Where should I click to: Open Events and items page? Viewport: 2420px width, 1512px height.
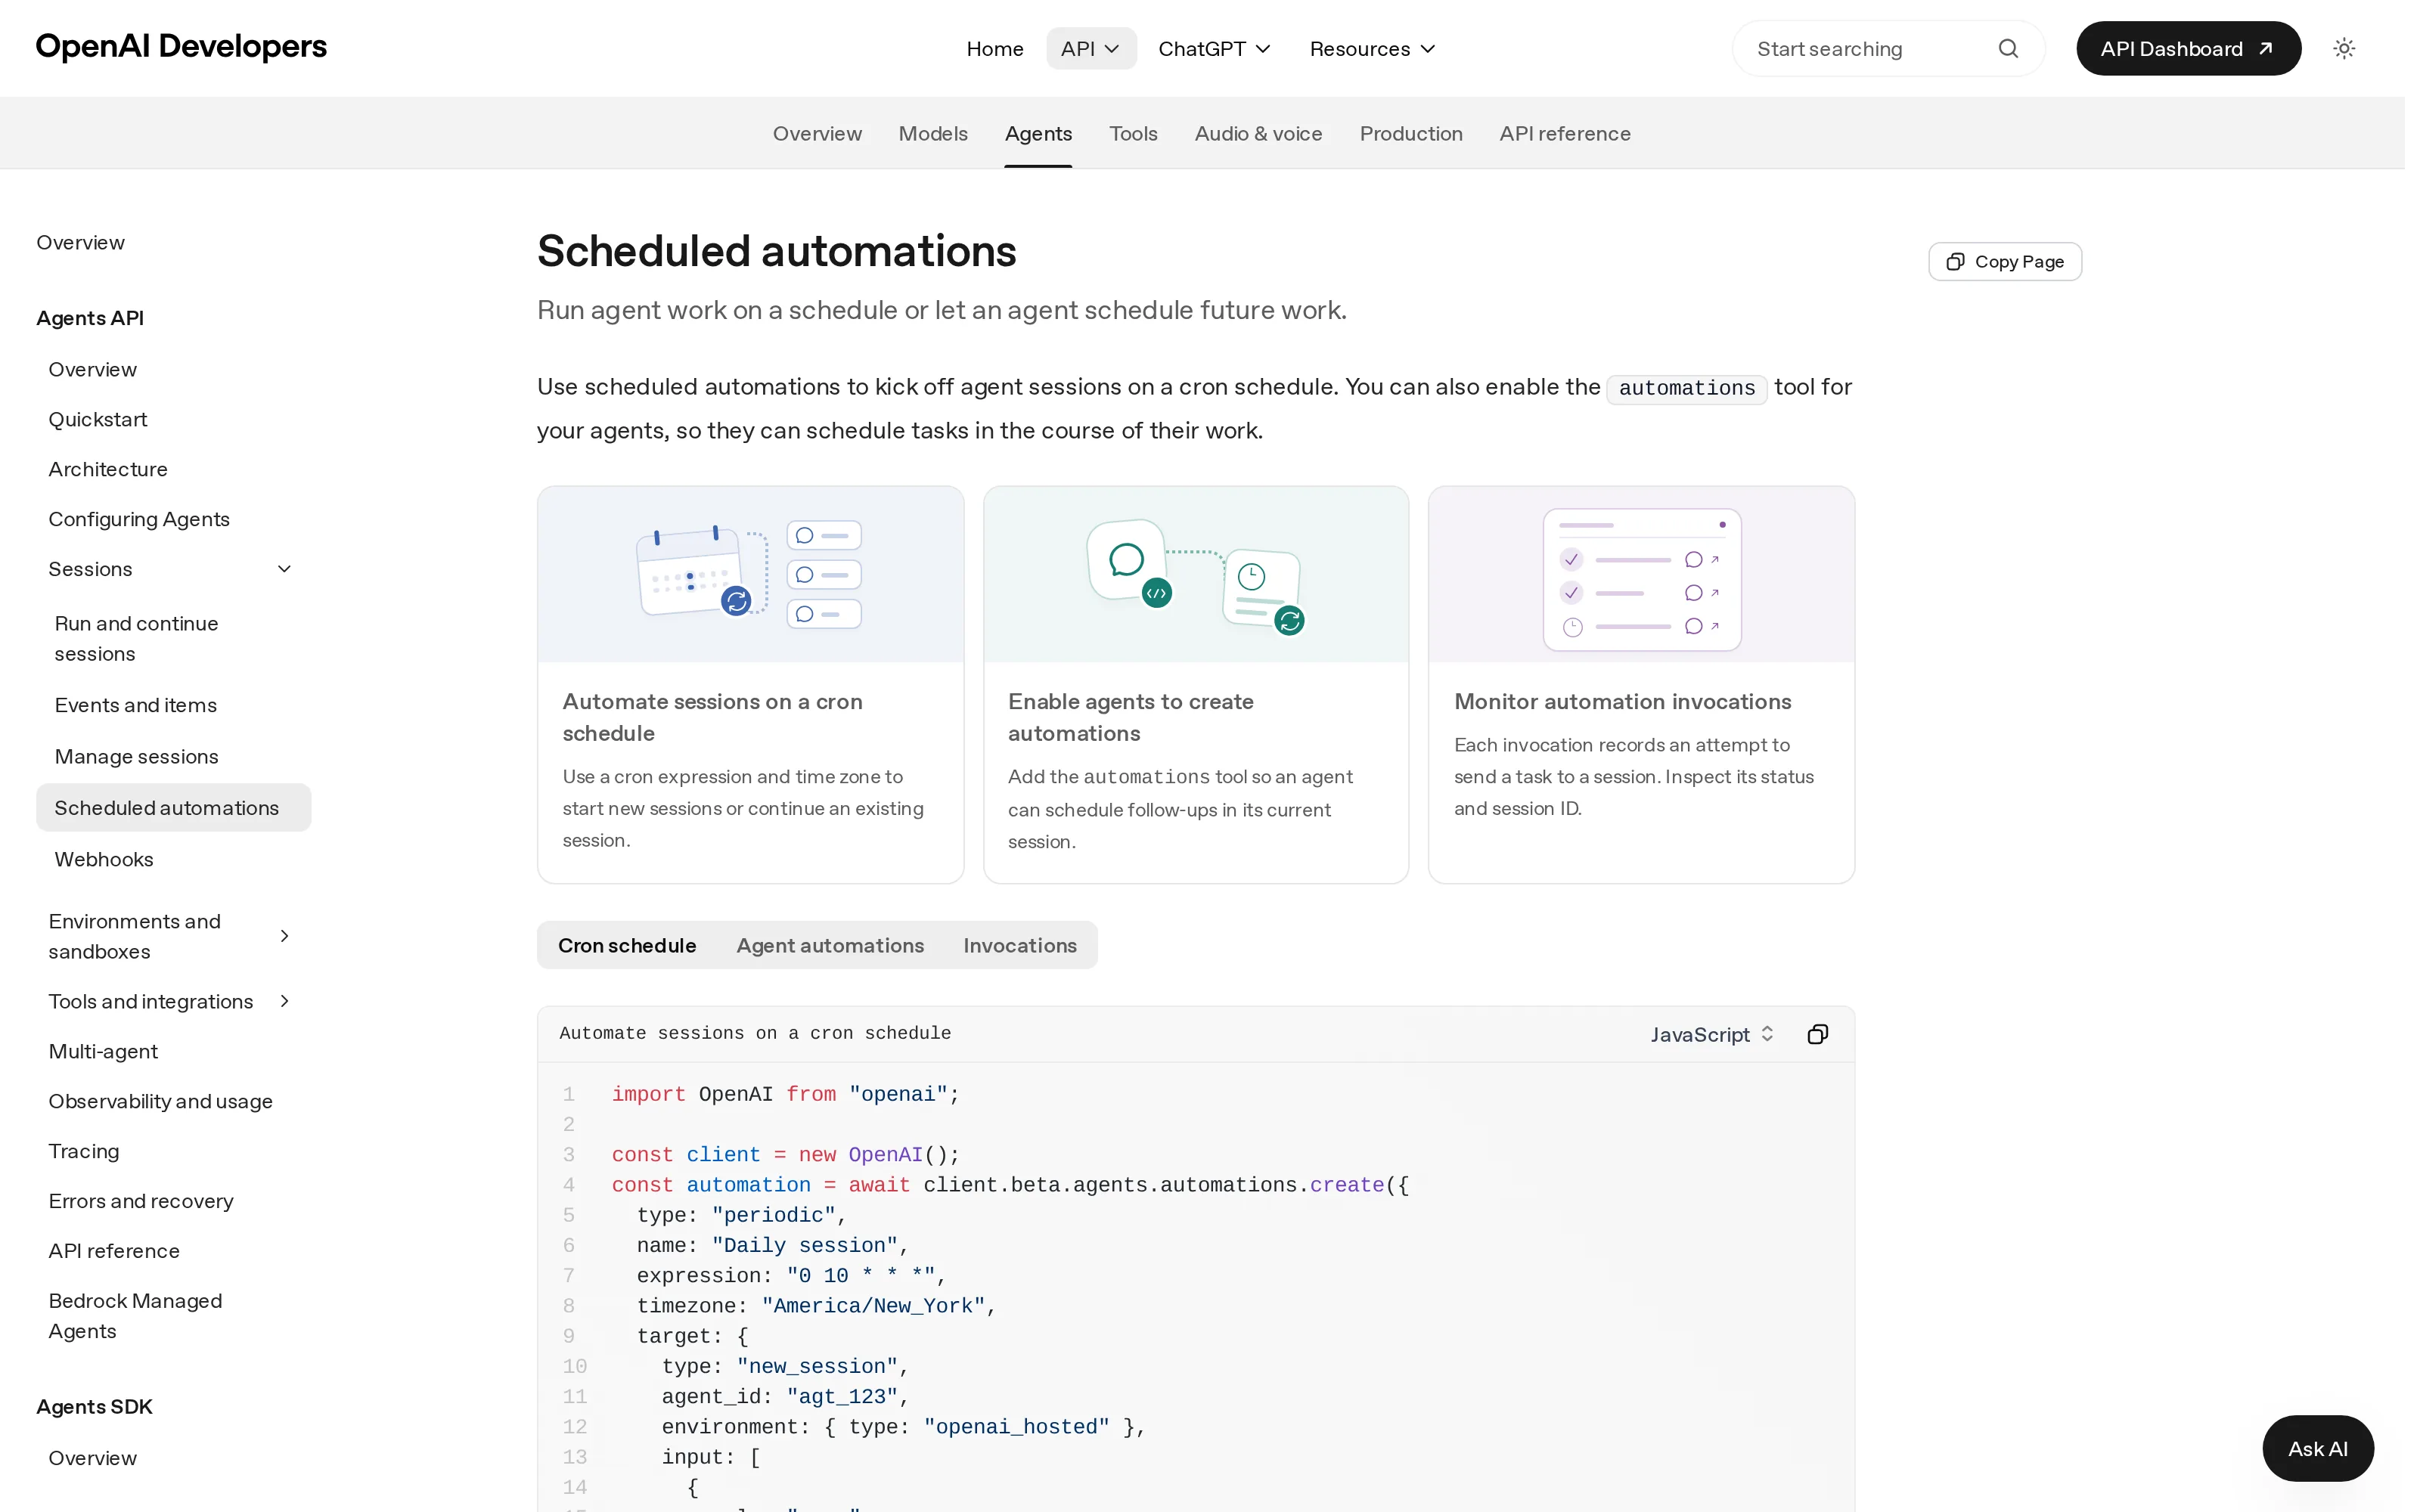pos(135,705)
